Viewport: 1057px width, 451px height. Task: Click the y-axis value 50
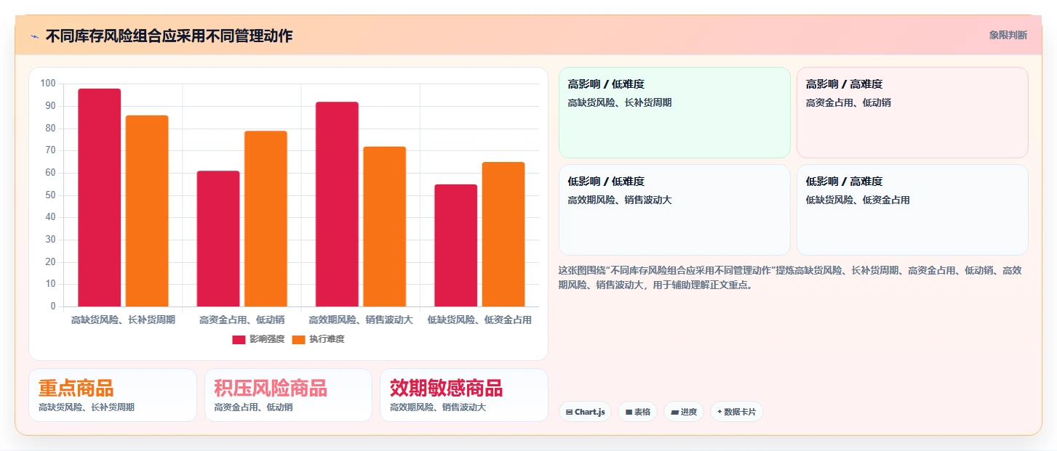point(50,195)
